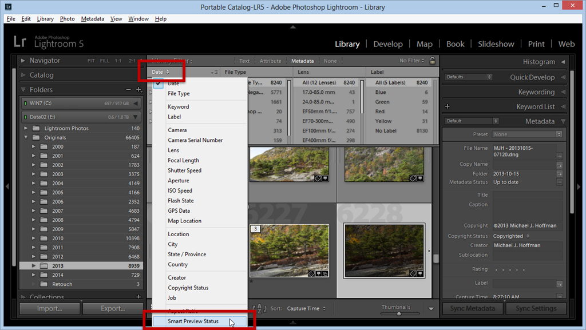Image resolution: width=586 pixels, height=330 pixels.
Task: Expand the Histogram panel
Action: (x=563, y=62)
